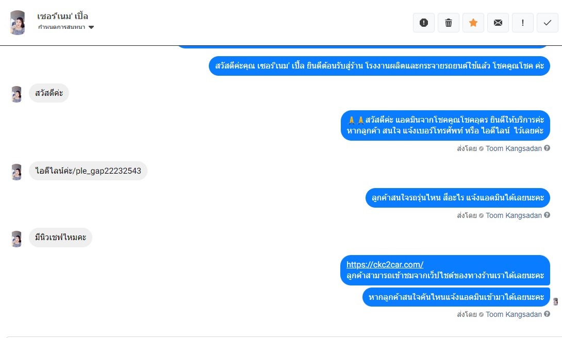Toggle the orange star follow-up icon
This screenshot has height=338, width=562.
pos(473,23)
